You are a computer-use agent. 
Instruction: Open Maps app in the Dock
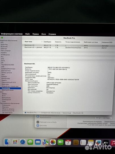45,142
